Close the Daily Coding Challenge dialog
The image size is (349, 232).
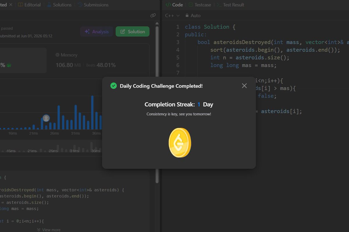pyautogui.click(x=244, y=86)
